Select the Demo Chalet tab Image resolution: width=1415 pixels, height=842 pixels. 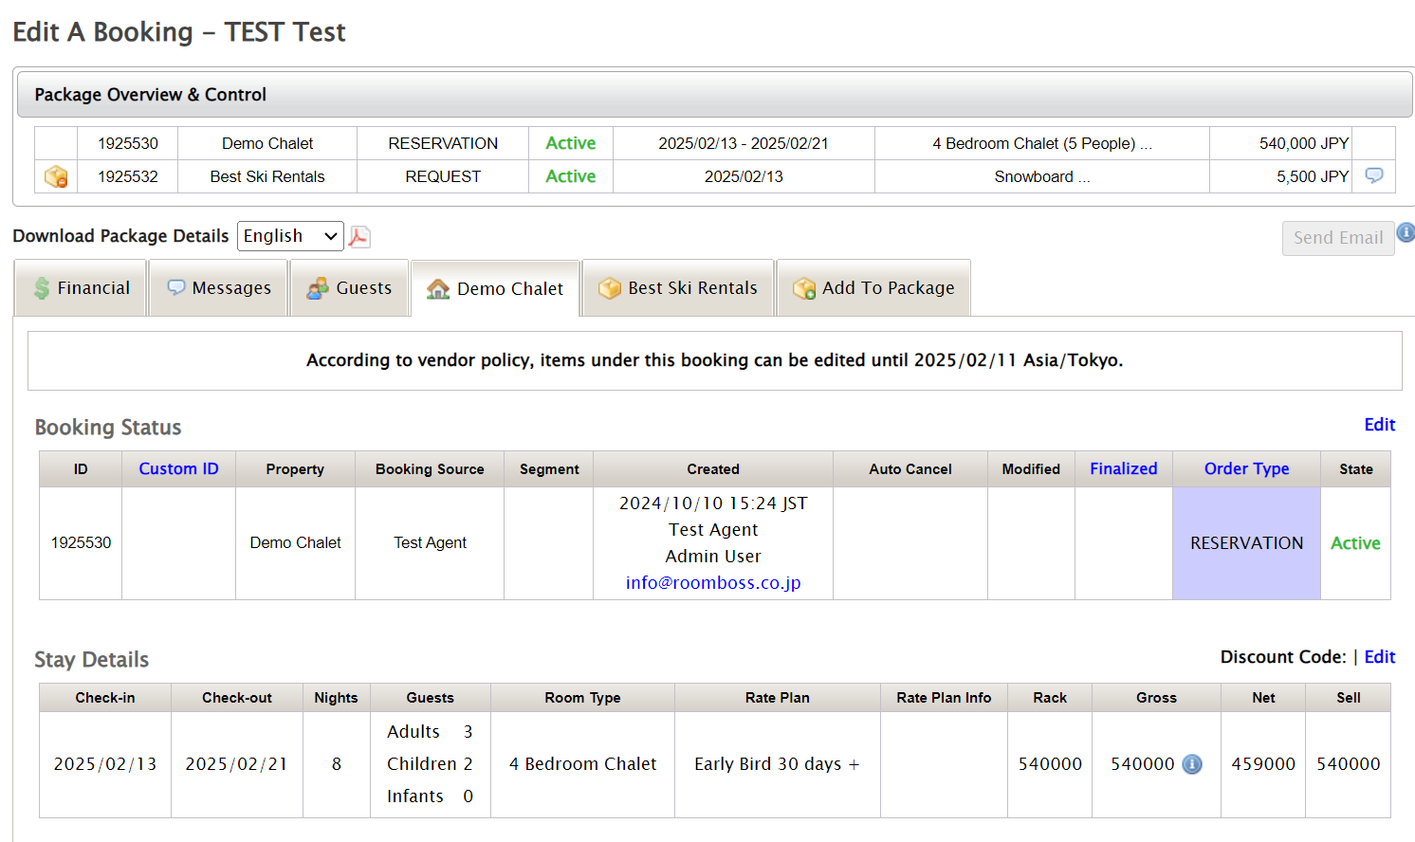click(x=495, y=289)
